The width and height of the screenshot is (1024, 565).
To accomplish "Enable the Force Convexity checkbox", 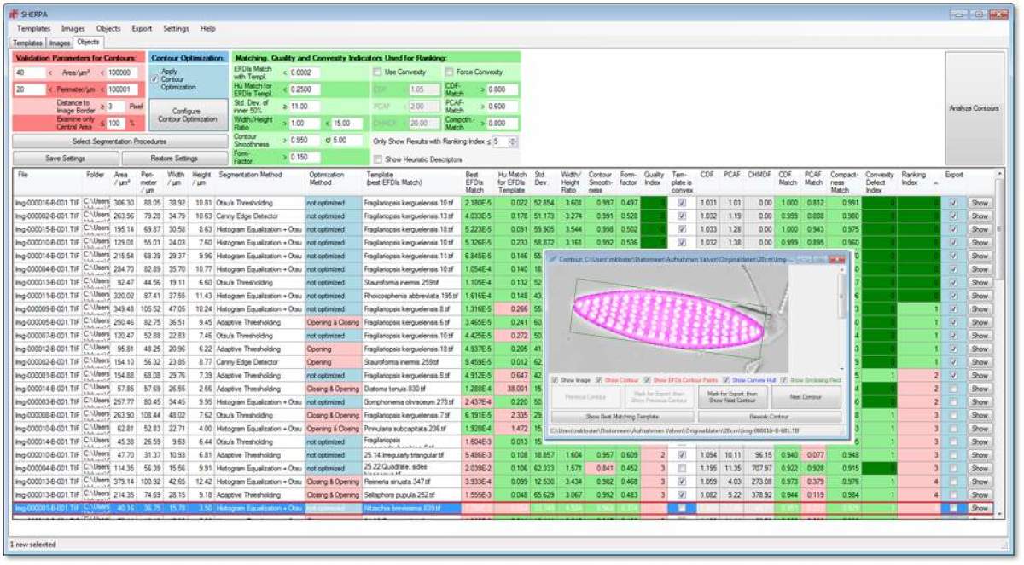I will click(450, 72).
